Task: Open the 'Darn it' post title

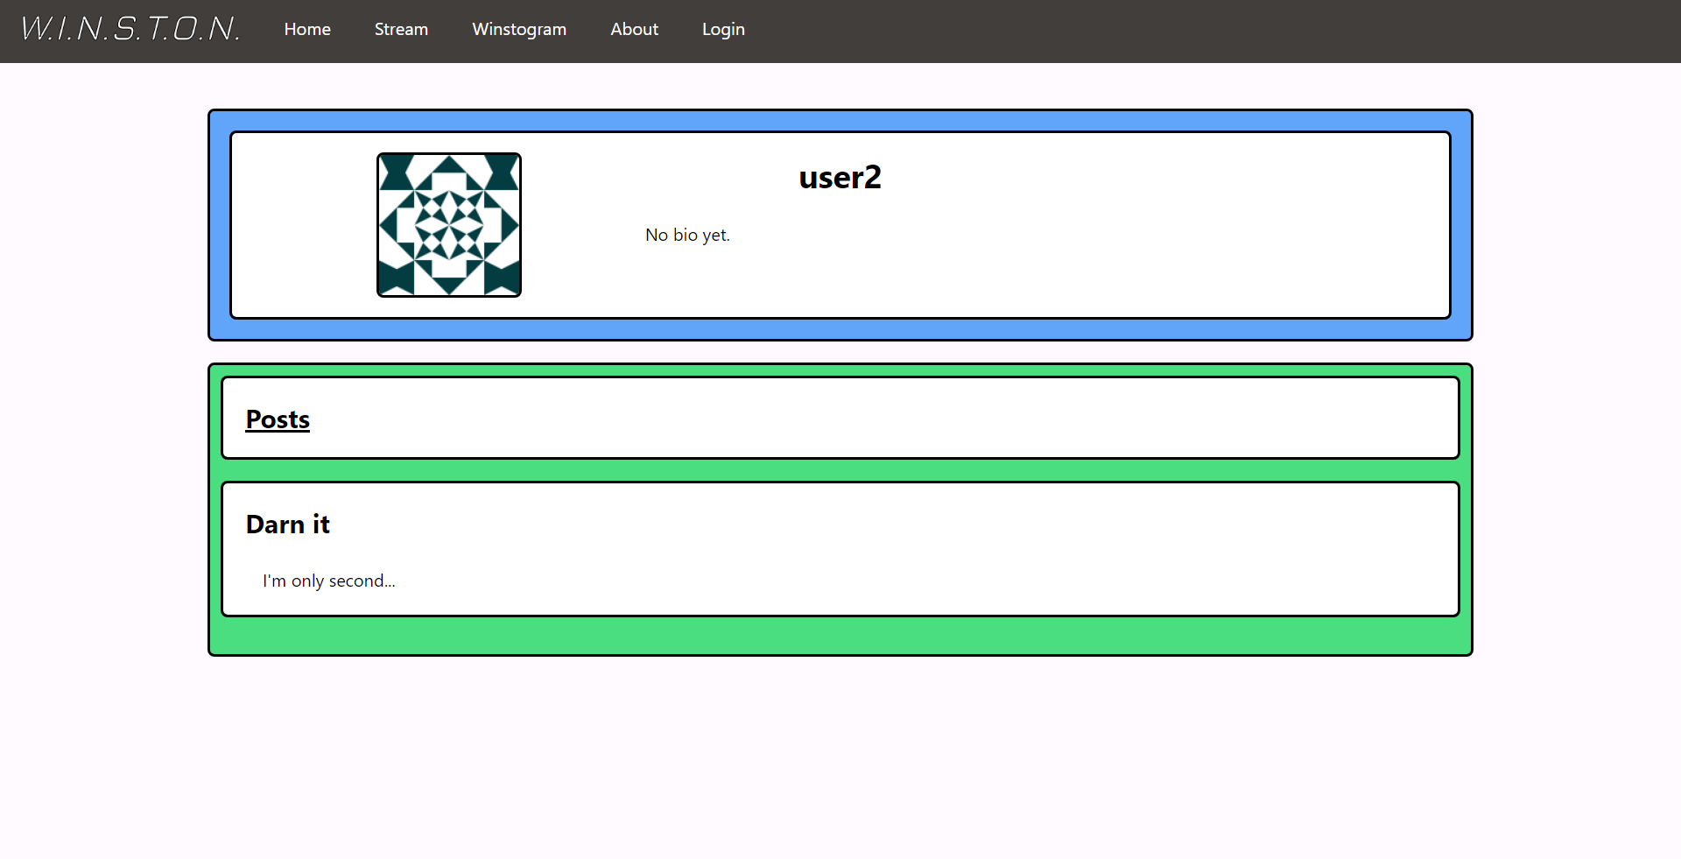Action: [x=287, y=524]
